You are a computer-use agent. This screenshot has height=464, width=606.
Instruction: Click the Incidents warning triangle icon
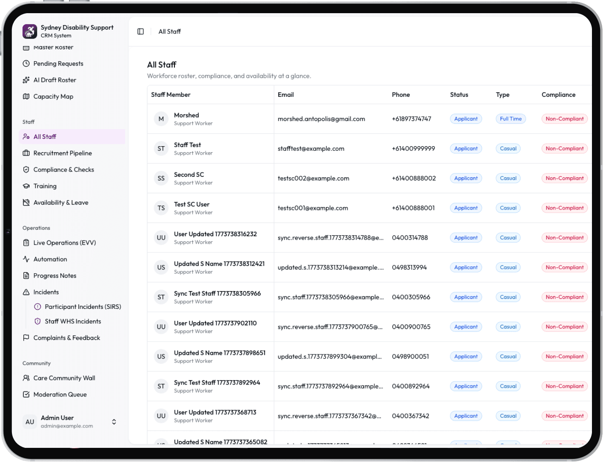(x=26, y=292)
